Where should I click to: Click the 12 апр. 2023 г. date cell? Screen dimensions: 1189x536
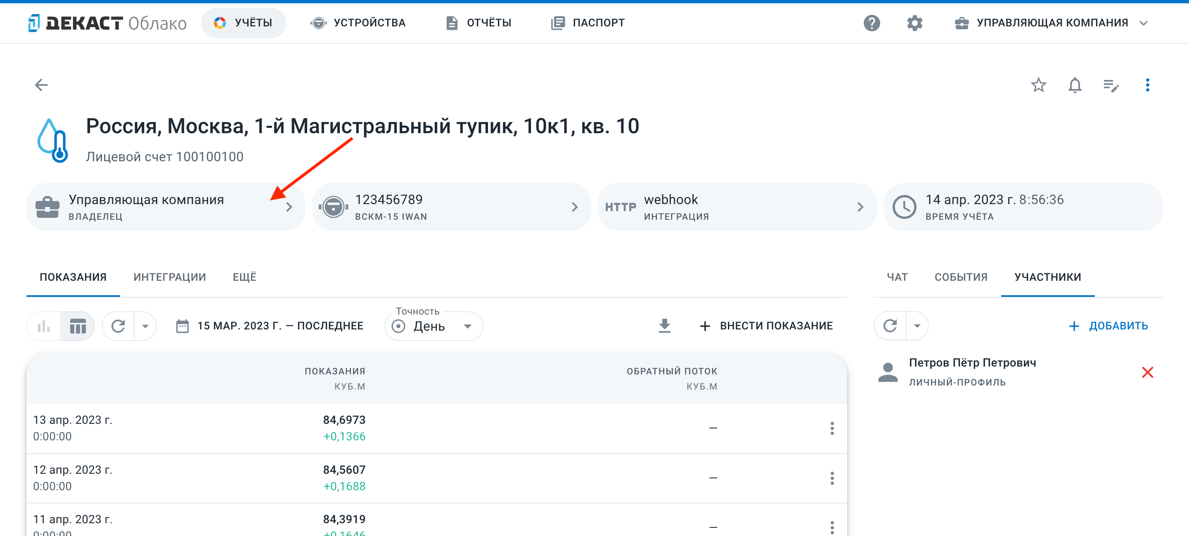[73, 470]
